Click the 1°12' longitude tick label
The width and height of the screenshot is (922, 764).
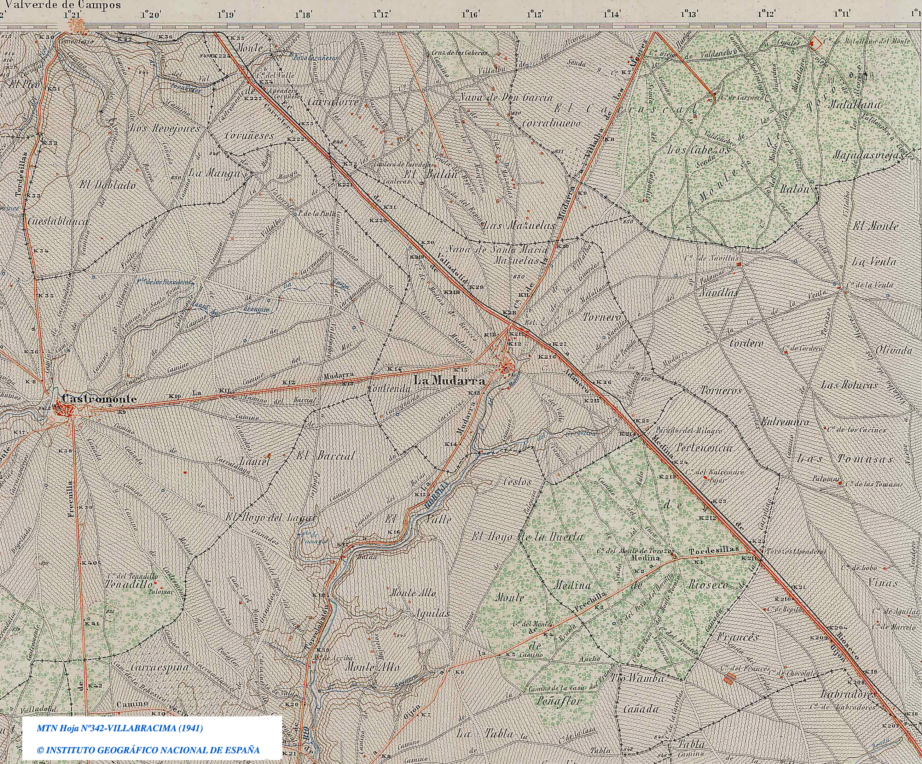pyautogui.click(x=766, y=14)
